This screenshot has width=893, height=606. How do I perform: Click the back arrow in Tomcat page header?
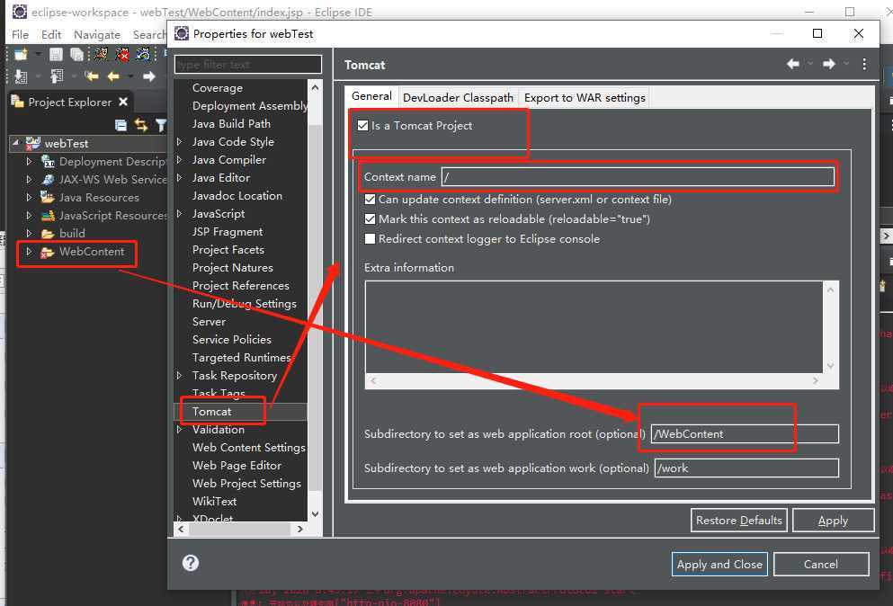(793, 64)
